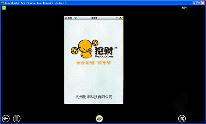
Task: Click the 挖财 brand name text
Action: 104,50
